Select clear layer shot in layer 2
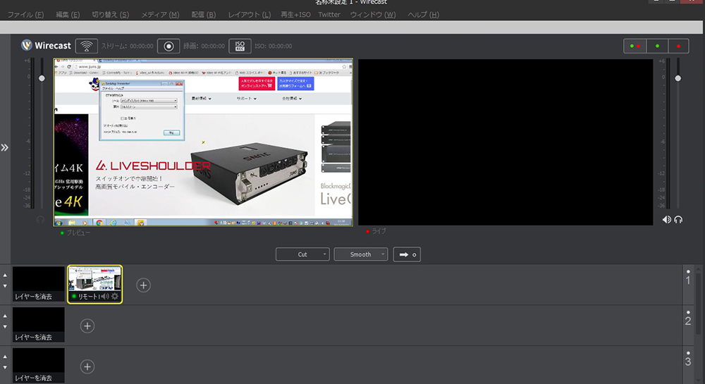This screenshot has width=705, height=384. 39,325
